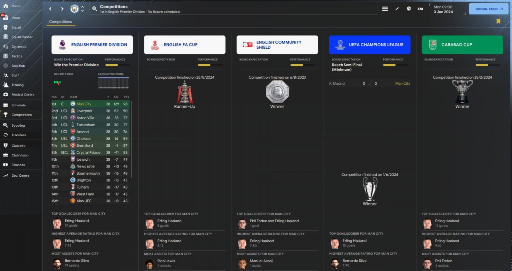
Task: Open the Tactics sidebar icon
Action: (x=6, y=56)
